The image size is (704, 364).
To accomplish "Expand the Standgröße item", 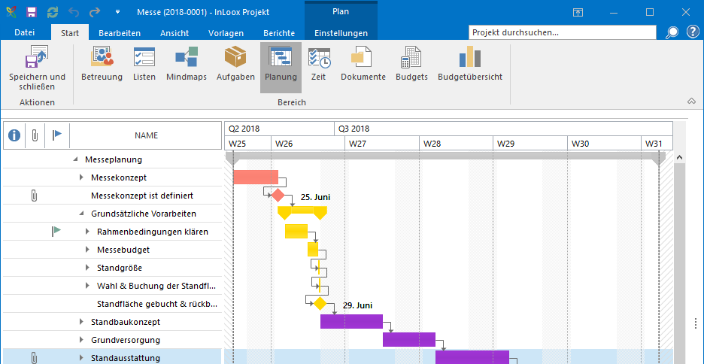I will pos(87,268).
